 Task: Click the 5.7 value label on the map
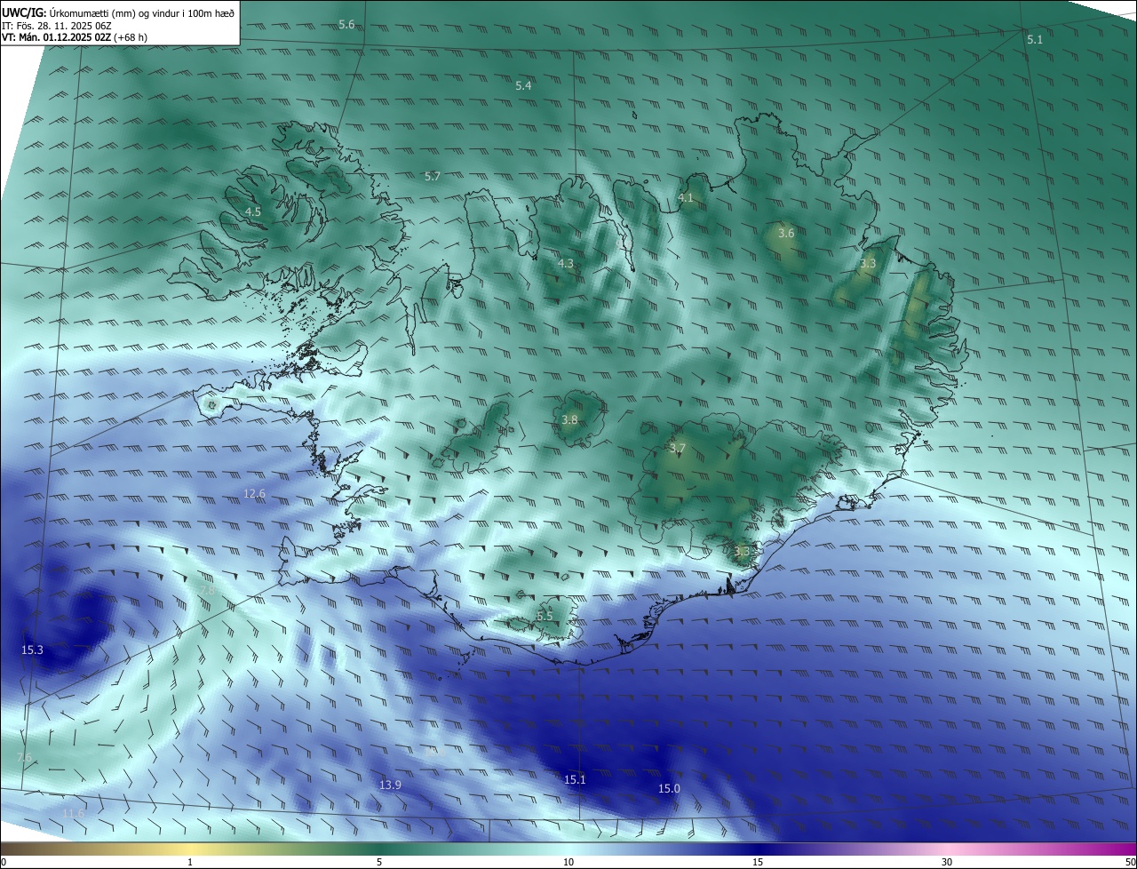(x=433, y=177)
